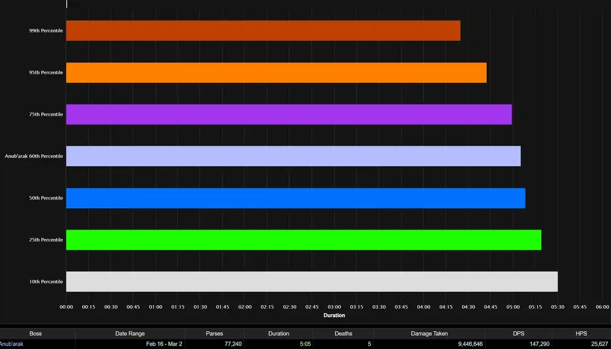Screen dimensions: 611x349
Task: Click the 03:00 tick on duration axis
Action: pos(335,307)
